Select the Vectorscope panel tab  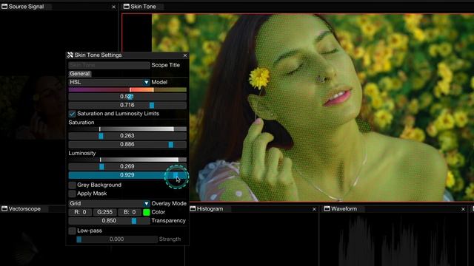(24, 208)
